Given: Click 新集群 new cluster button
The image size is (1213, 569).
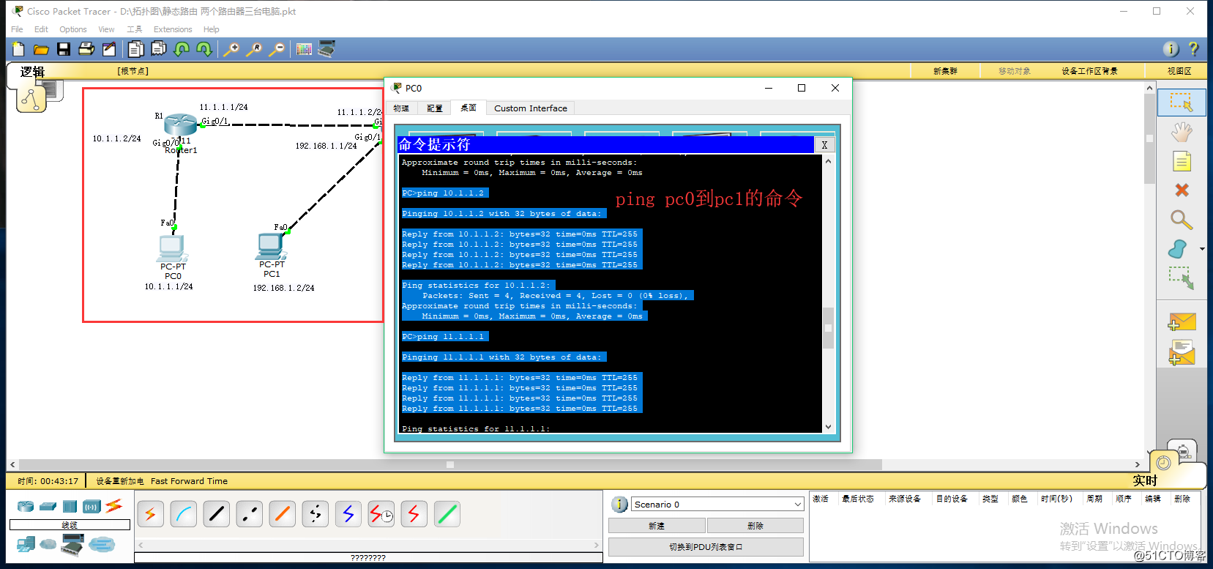Looking at the screenshot, I should click(x=945, y=71).
